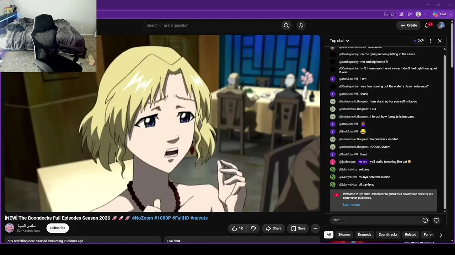
Task: Click the '639 watching now' text
Action: click(x=21, y=241)
